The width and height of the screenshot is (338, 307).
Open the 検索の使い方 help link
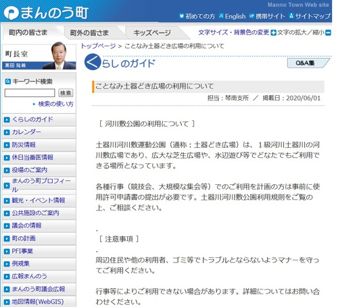coord(55,104)
